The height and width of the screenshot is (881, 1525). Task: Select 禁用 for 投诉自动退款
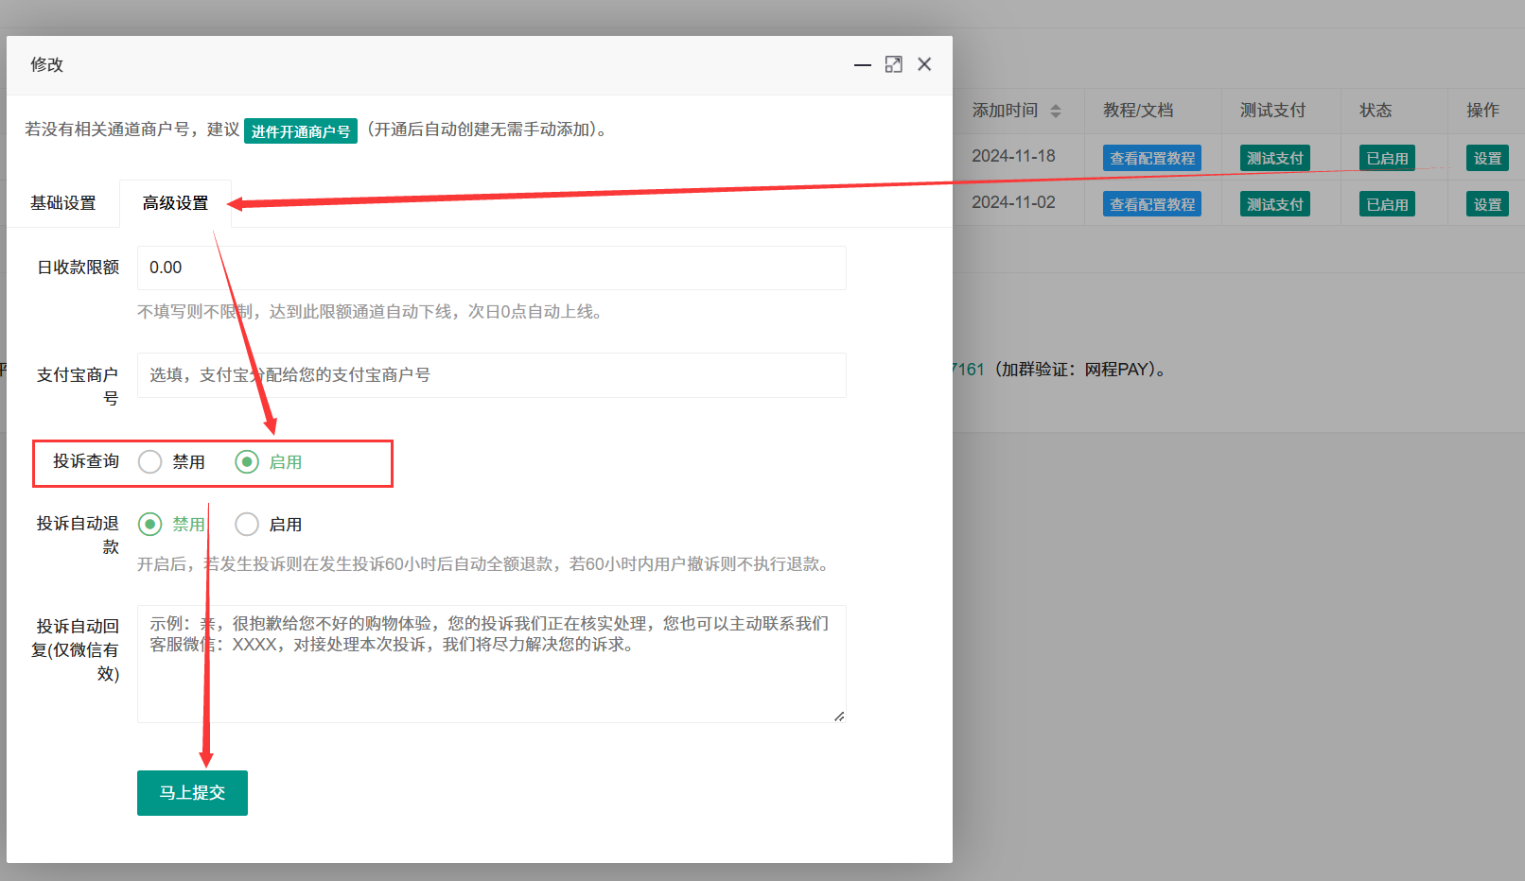pos(150,525)
